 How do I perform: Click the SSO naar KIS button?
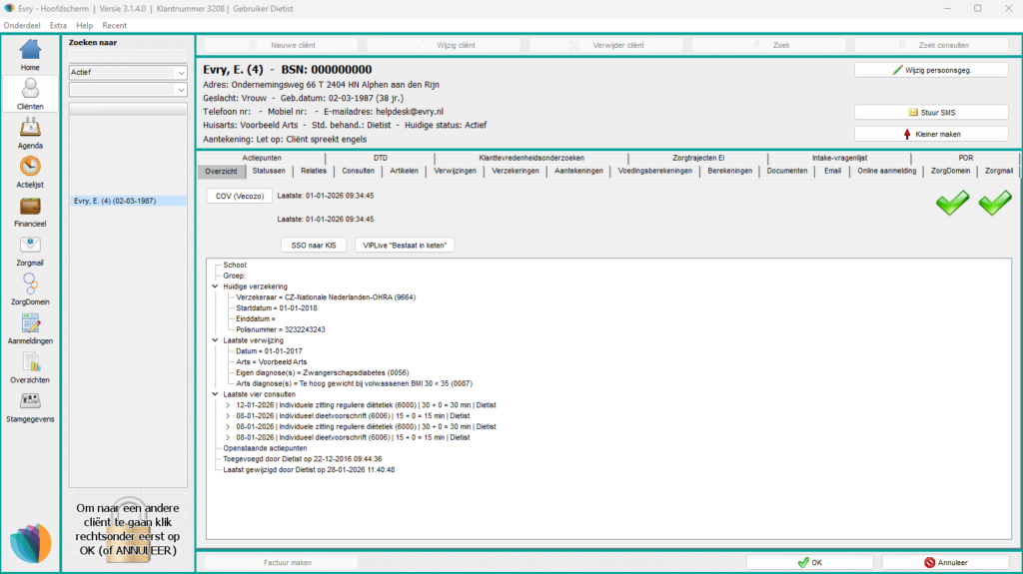click(314, 246)
